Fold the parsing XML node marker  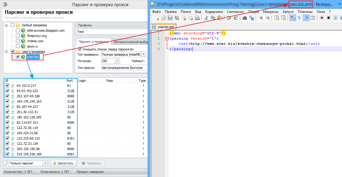point(167,38)
